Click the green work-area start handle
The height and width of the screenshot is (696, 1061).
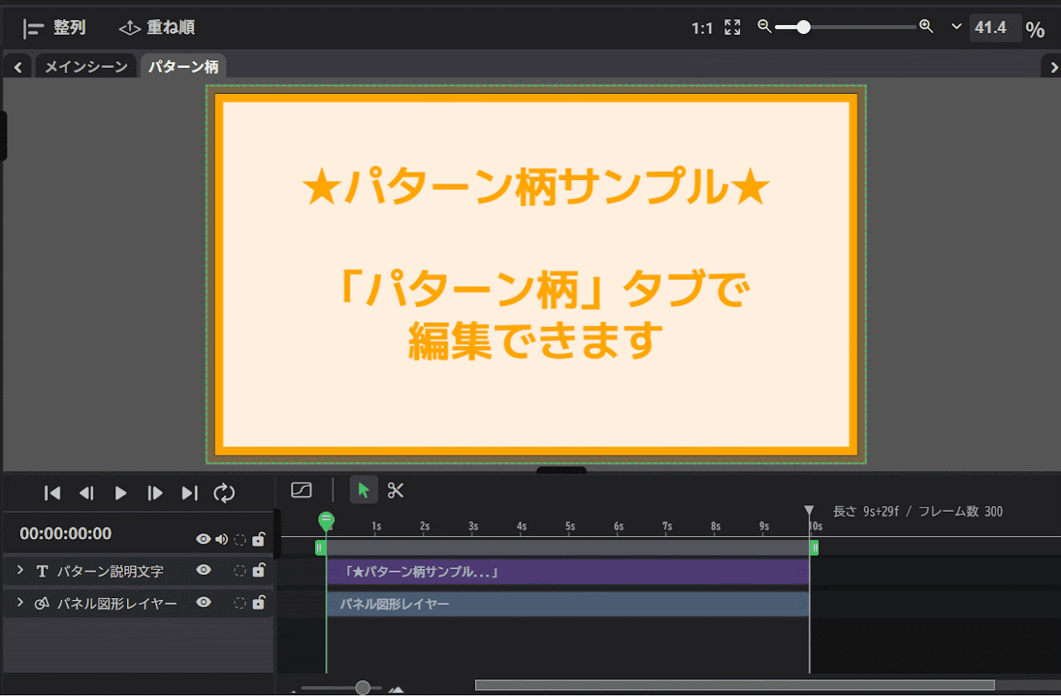(319, 548)
